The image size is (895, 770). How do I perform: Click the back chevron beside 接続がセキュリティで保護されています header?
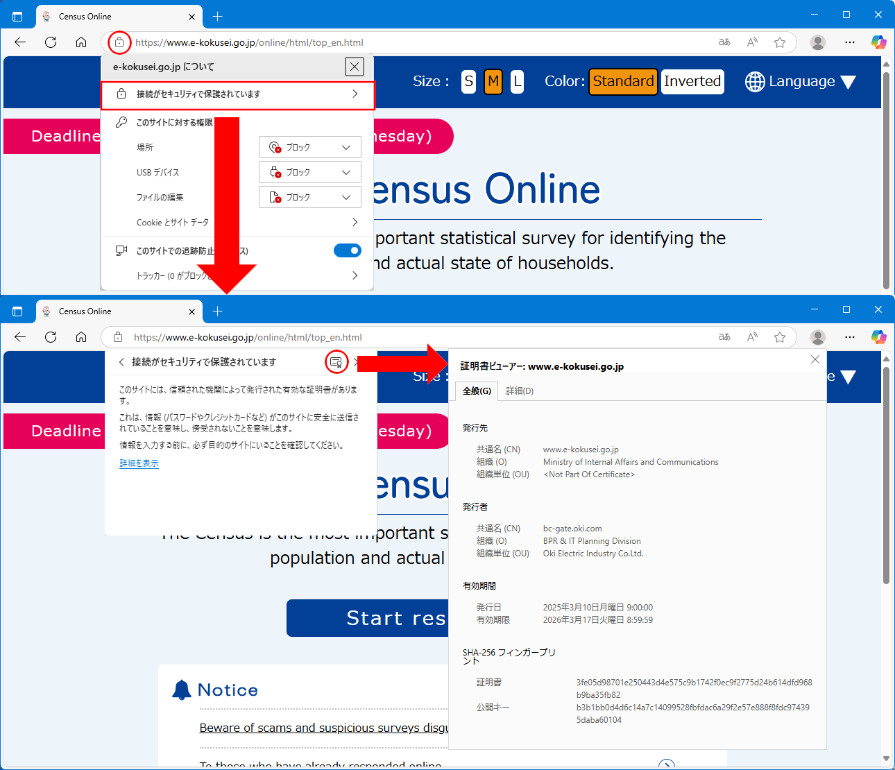tap(121, 362)
